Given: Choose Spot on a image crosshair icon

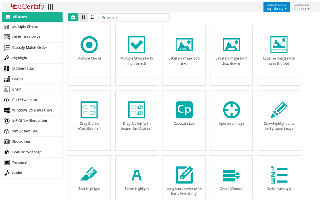Looking at the screenshot, I should click(231, 110).
